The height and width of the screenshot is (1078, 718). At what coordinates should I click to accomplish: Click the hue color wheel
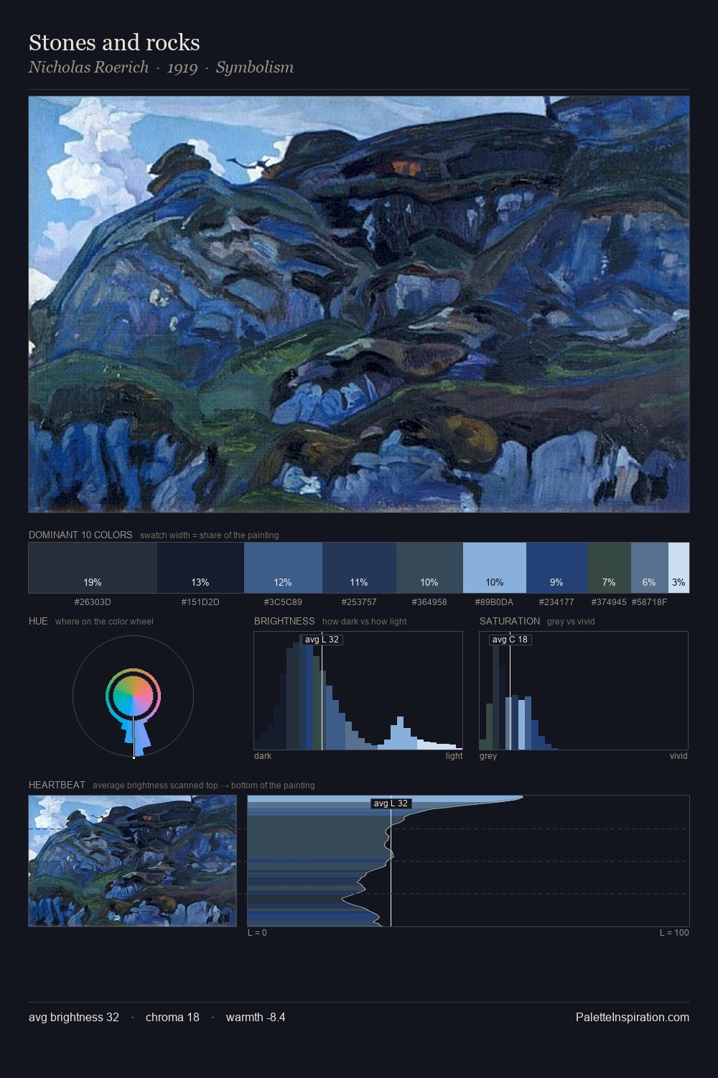point(133,696)
